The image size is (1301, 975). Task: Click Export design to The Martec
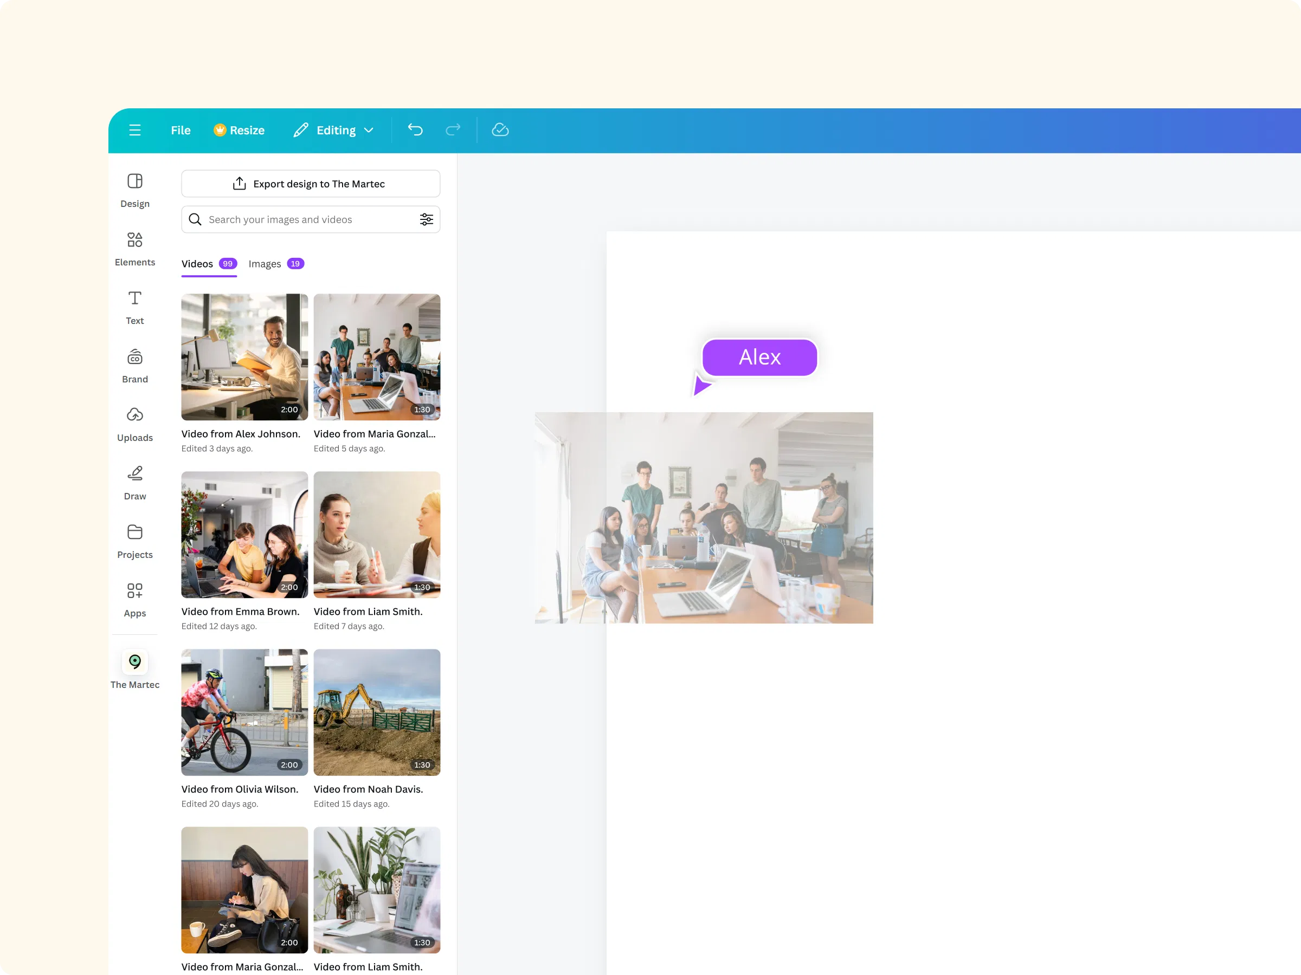[x=311, y=184]
